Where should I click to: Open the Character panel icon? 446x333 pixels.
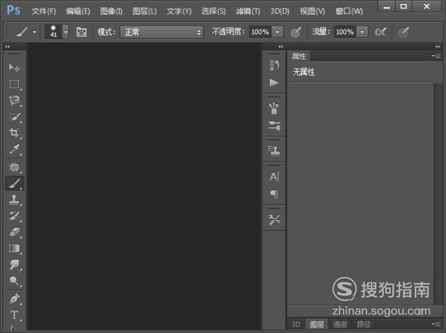click(274, 177)
